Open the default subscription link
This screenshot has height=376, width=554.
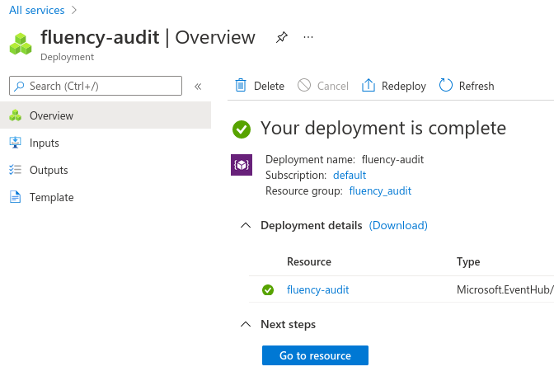tap(350, 176)
